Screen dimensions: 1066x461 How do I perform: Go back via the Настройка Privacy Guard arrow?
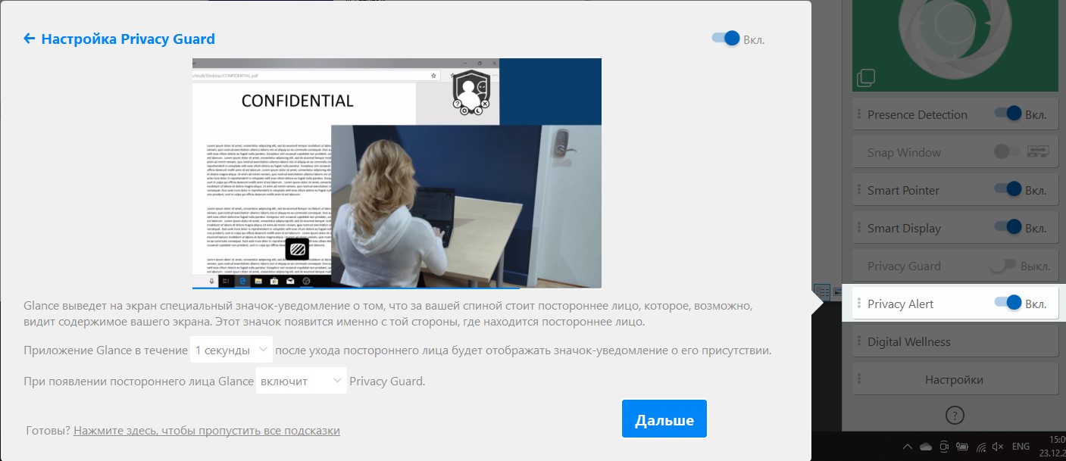point(30,39)
